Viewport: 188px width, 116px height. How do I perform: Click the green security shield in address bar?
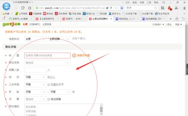tap(37, 8)
